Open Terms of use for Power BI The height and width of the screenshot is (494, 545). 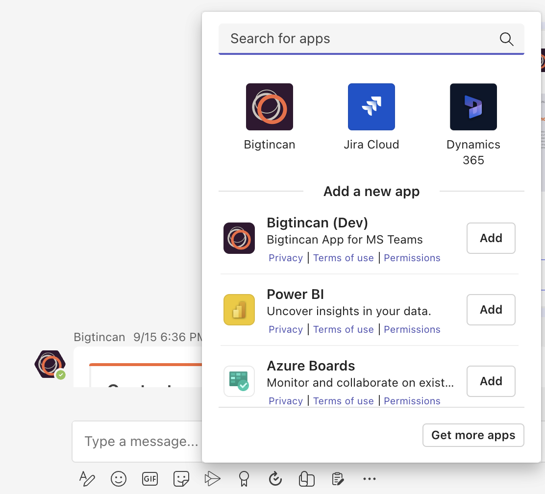click(x=344, y=329)
